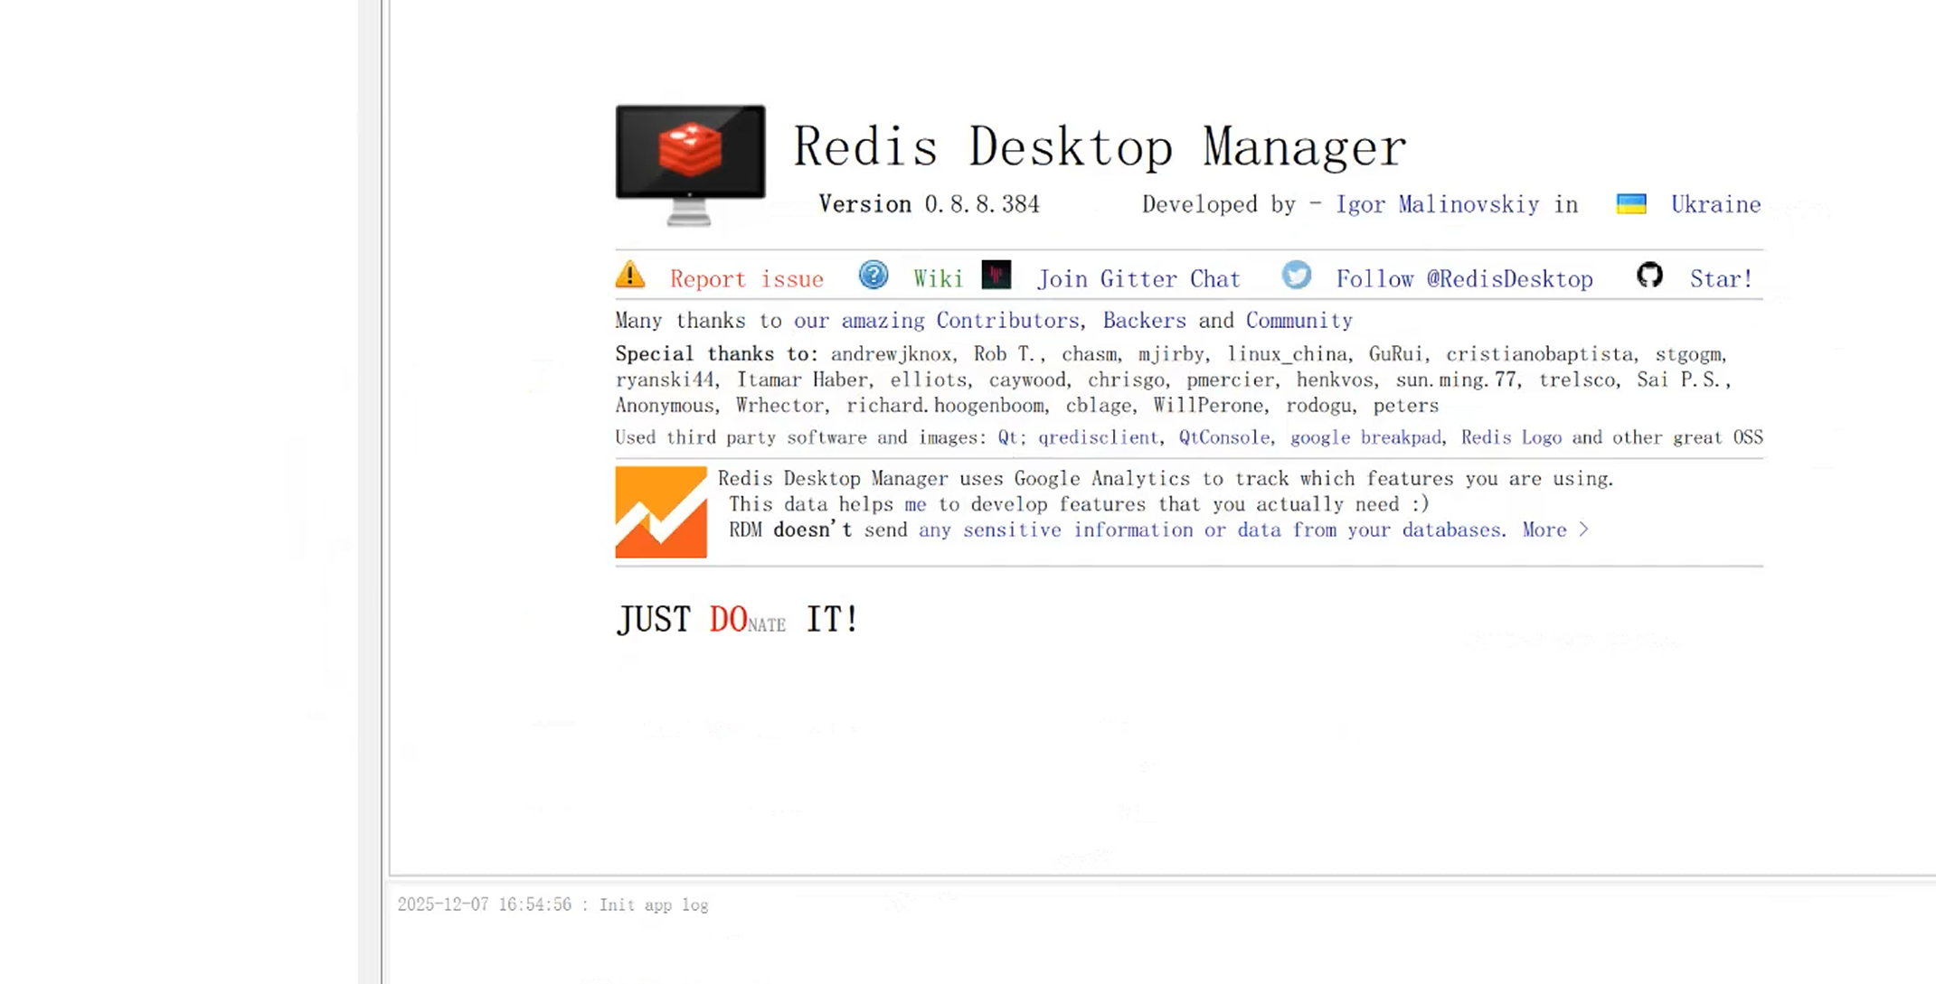The image size is (1936, 984).
Task: Open the Join Gitter Chat link
Action: tap(1138, 279)
